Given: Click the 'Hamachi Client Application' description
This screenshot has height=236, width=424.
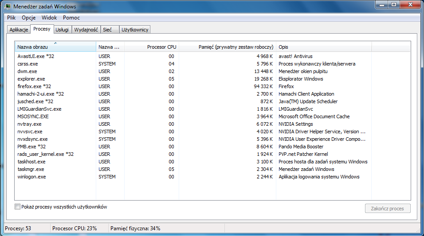Looking at the screenshot, I should click(306, 94).
